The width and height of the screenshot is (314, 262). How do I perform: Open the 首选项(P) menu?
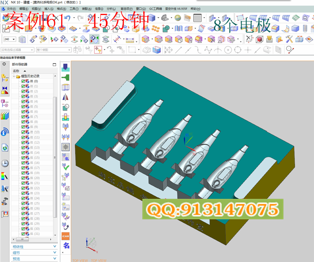[126, 9]
